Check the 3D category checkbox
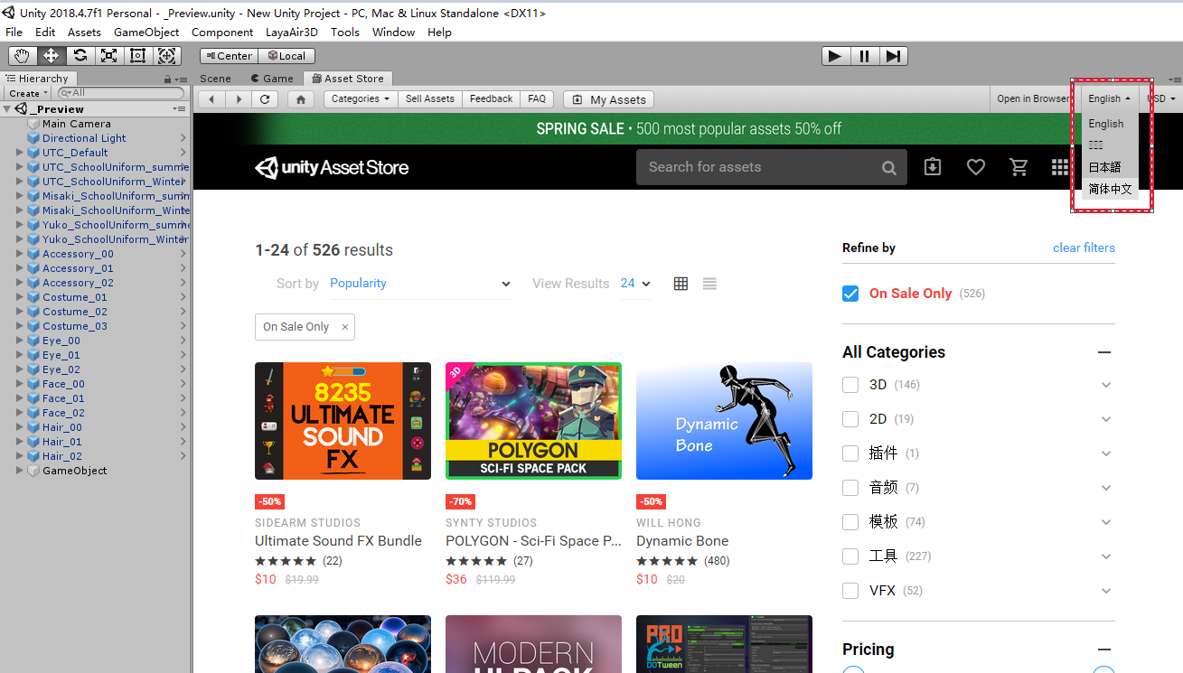Screen dimensions: 1183x673 pos(850,385)
